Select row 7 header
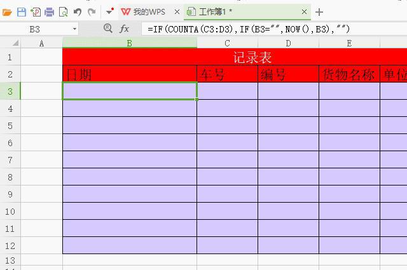The width and height of the screenshot is (407, 270). pos(10,159)
